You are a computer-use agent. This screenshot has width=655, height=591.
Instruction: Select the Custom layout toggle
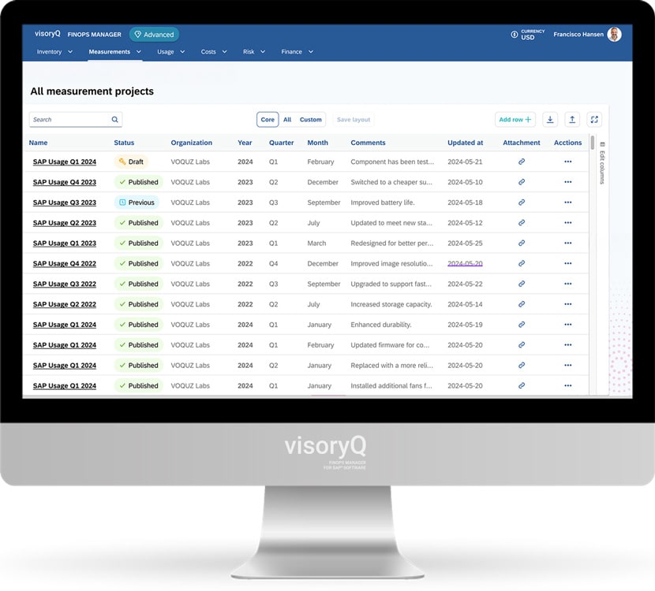310,120
